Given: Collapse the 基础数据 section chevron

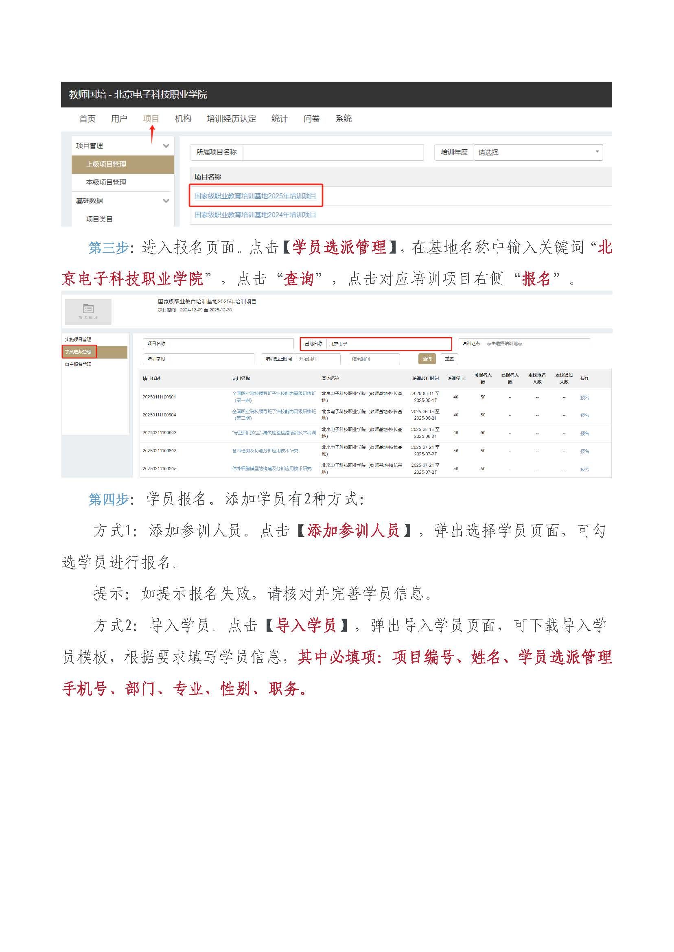Looking at the screenshot, I should coord(166,201).
